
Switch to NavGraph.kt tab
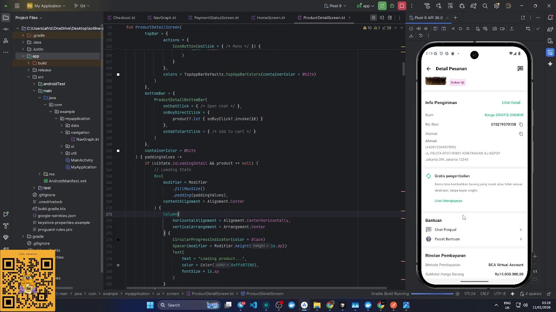[x=161, y=18]
